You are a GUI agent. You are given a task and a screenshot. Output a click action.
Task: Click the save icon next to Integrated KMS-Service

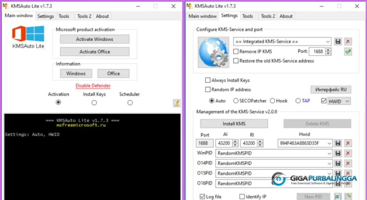pos(338,42)
